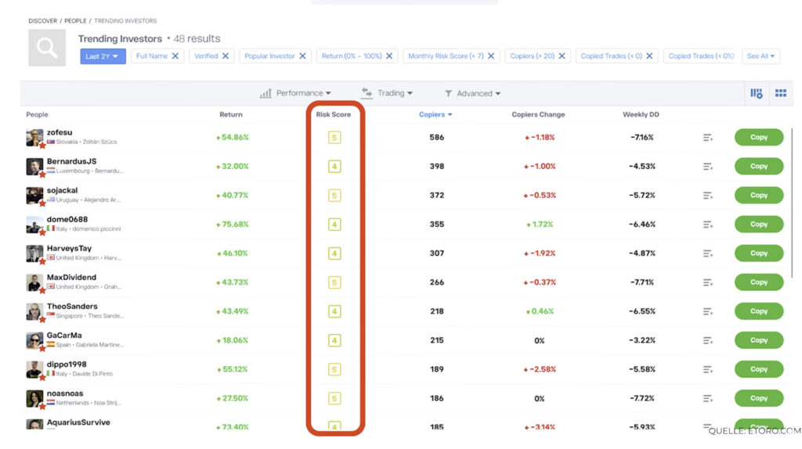Copy the investor TheoSanders

(758, 311)
